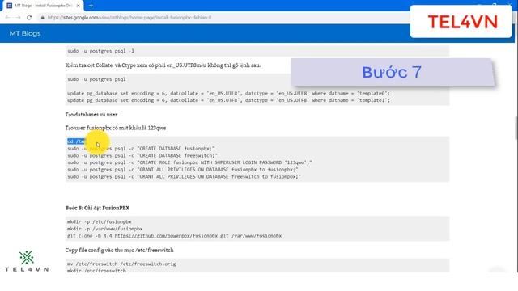Click the 'Bước 8: Cài đặt FusionPBX' heading
Viewport: 518px width, 291px height.
(x=97, y=208)
